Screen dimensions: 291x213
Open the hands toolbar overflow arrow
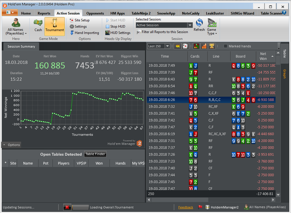pyautogui.click(x=279, y=49)
